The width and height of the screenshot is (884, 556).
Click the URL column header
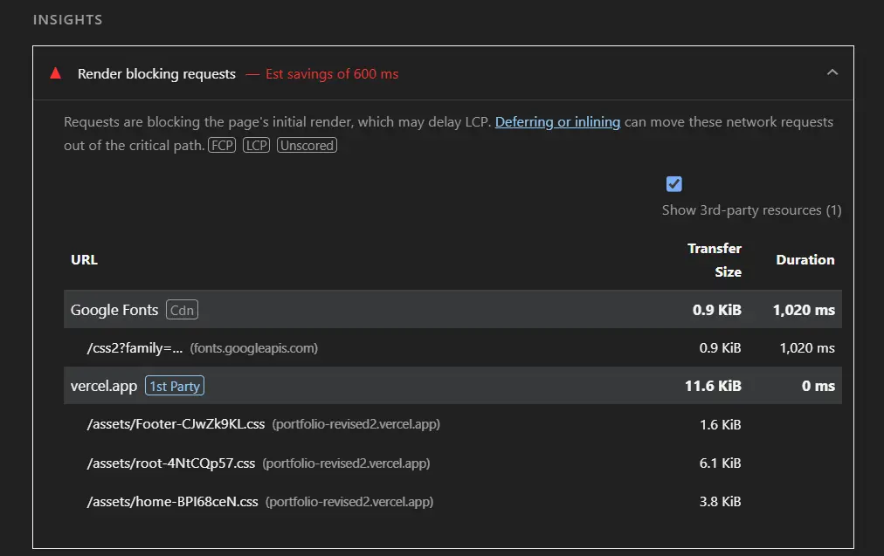pyautogui.click(x=84, y=260)
